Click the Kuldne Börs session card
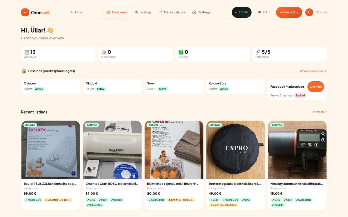Viewport: 348px width, 217px height. [236, 86]
